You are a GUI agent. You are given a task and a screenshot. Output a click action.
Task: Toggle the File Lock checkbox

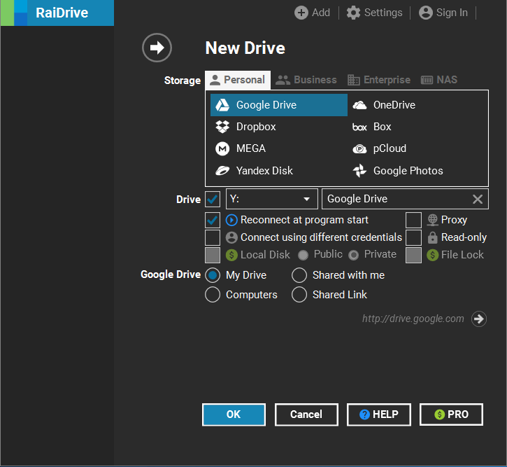pyautogui.click(x=413, y=255)
